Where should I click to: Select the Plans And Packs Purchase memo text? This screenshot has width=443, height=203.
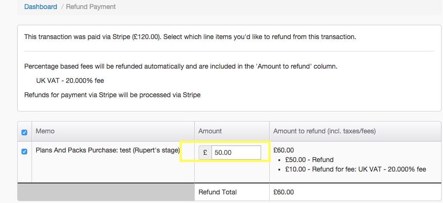click(x=107, y=151)
